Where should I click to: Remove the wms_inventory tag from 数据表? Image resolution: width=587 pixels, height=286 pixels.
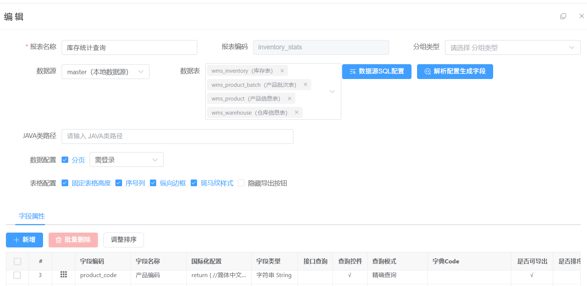(282, 71)
